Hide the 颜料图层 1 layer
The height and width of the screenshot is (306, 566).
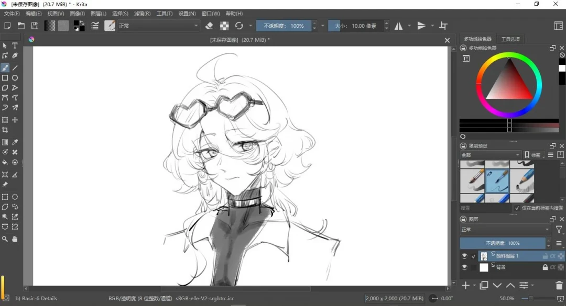464,256
